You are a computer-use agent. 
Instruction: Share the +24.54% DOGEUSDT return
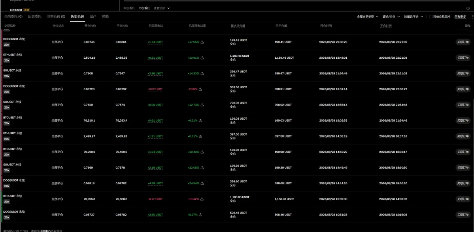202,183
